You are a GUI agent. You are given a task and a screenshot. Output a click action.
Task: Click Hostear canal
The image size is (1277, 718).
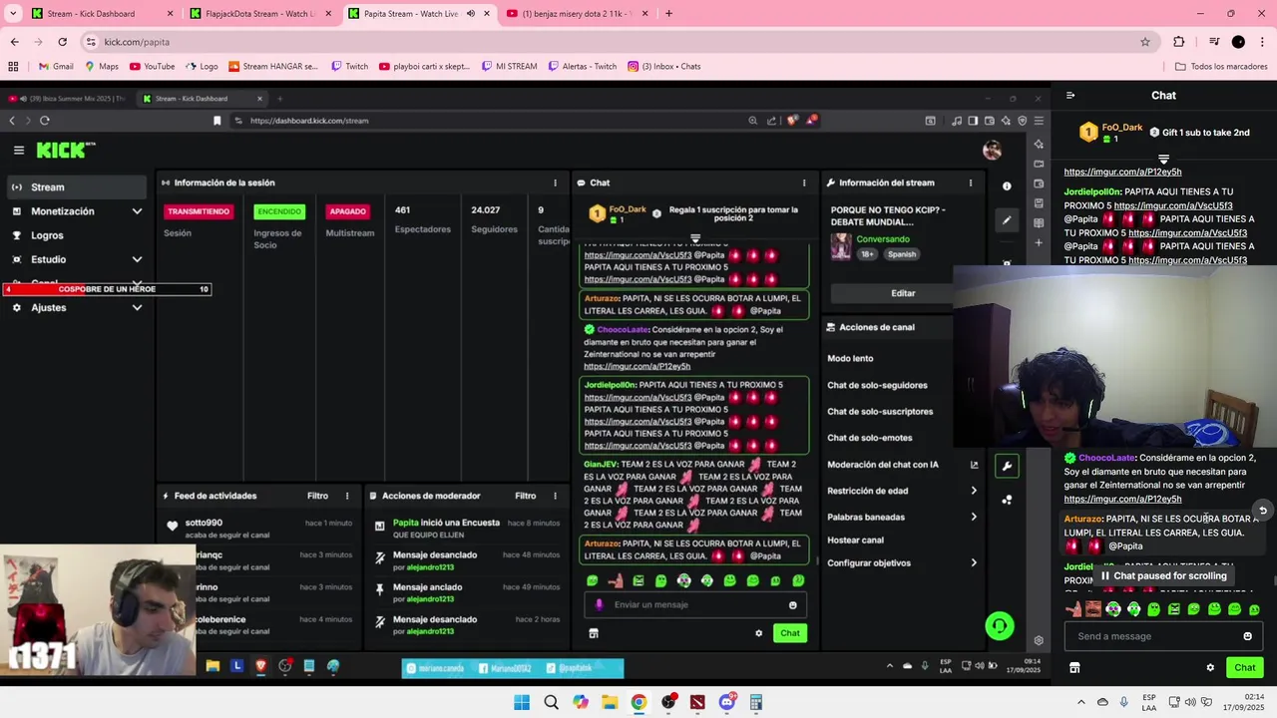point(855,539)
